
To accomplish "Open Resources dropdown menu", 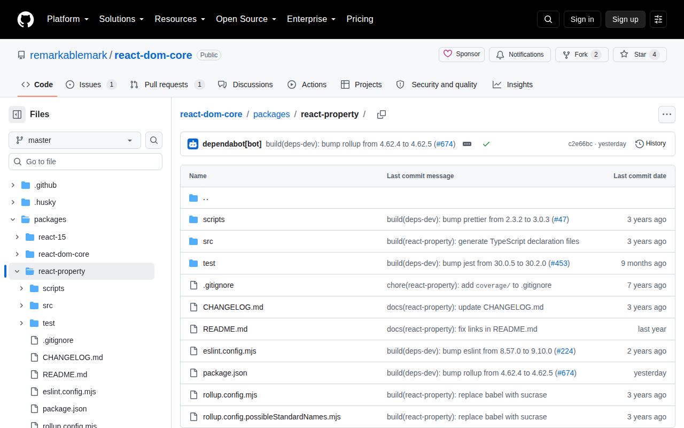I will tap(180, 19).
